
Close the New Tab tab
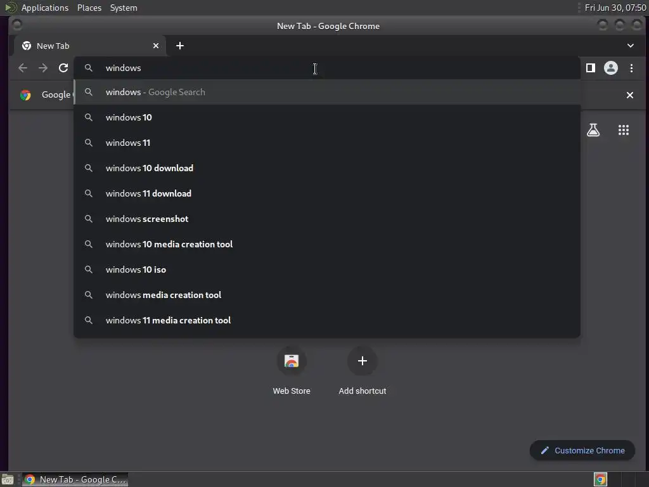click(156, 46)
